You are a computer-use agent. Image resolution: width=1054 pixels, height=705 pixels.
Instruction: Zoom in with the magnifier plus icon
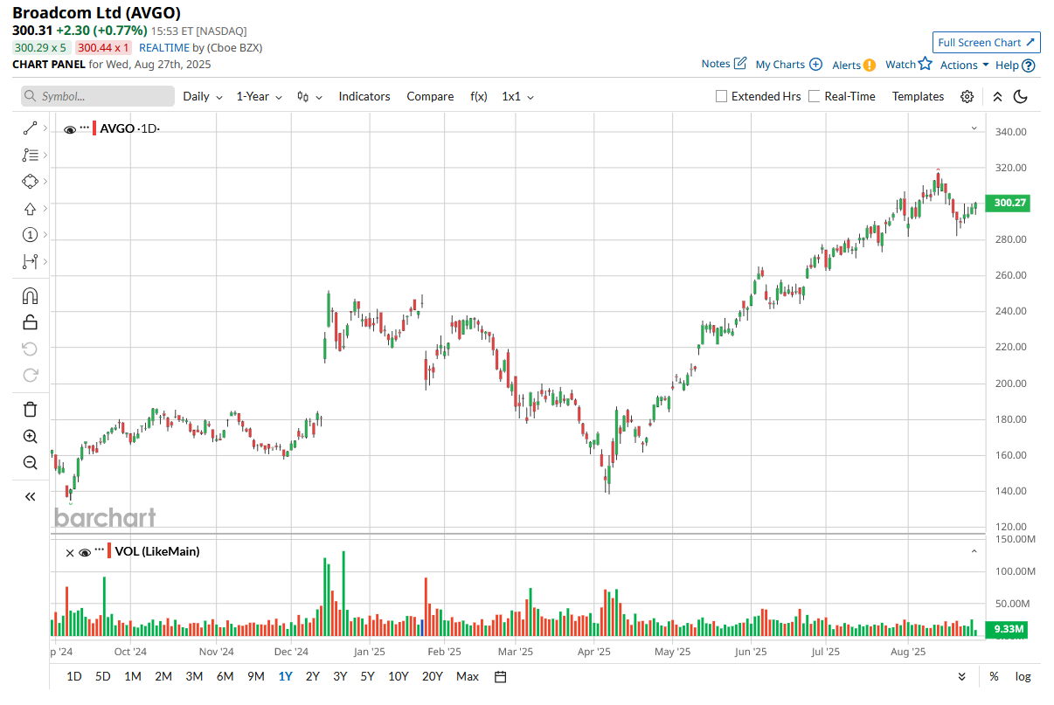(x=30, y=437)
